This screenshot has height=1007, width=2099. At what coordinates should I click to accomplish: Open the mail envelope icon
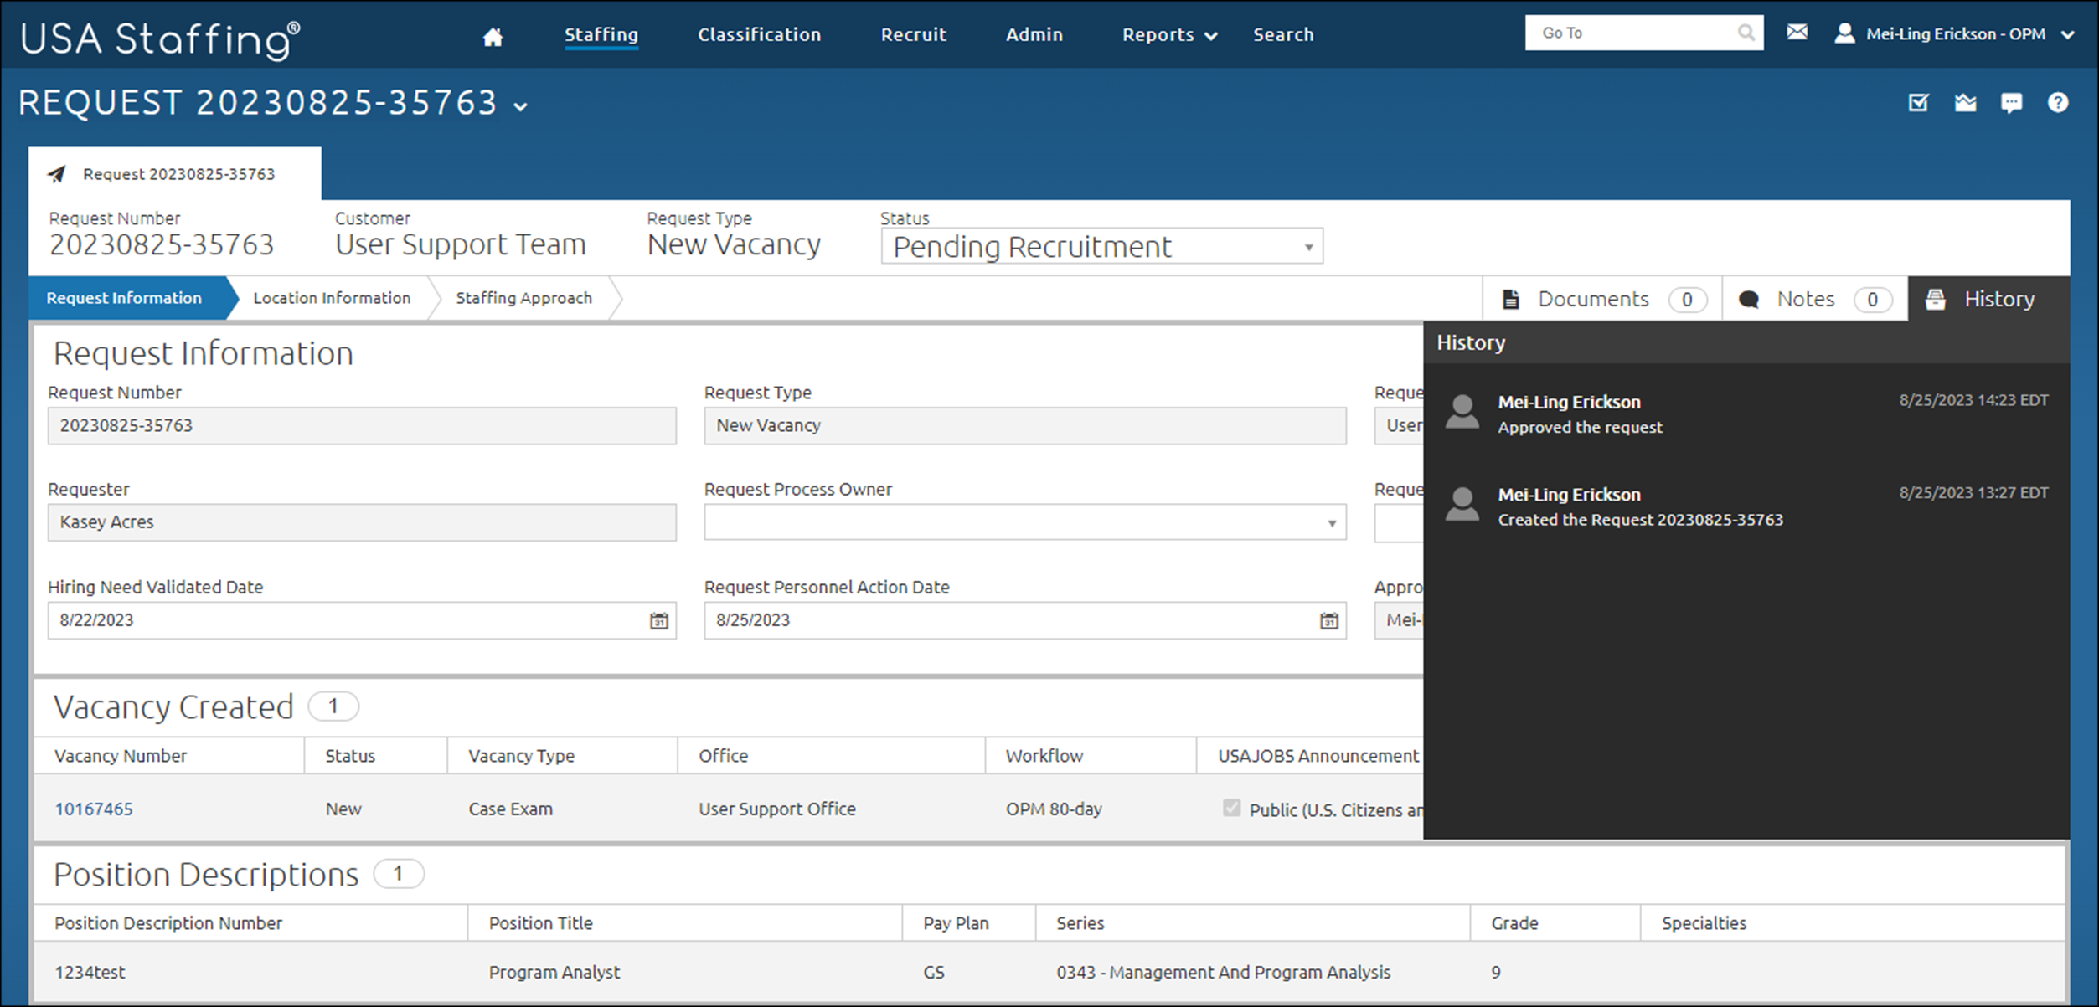point(1797,33)
